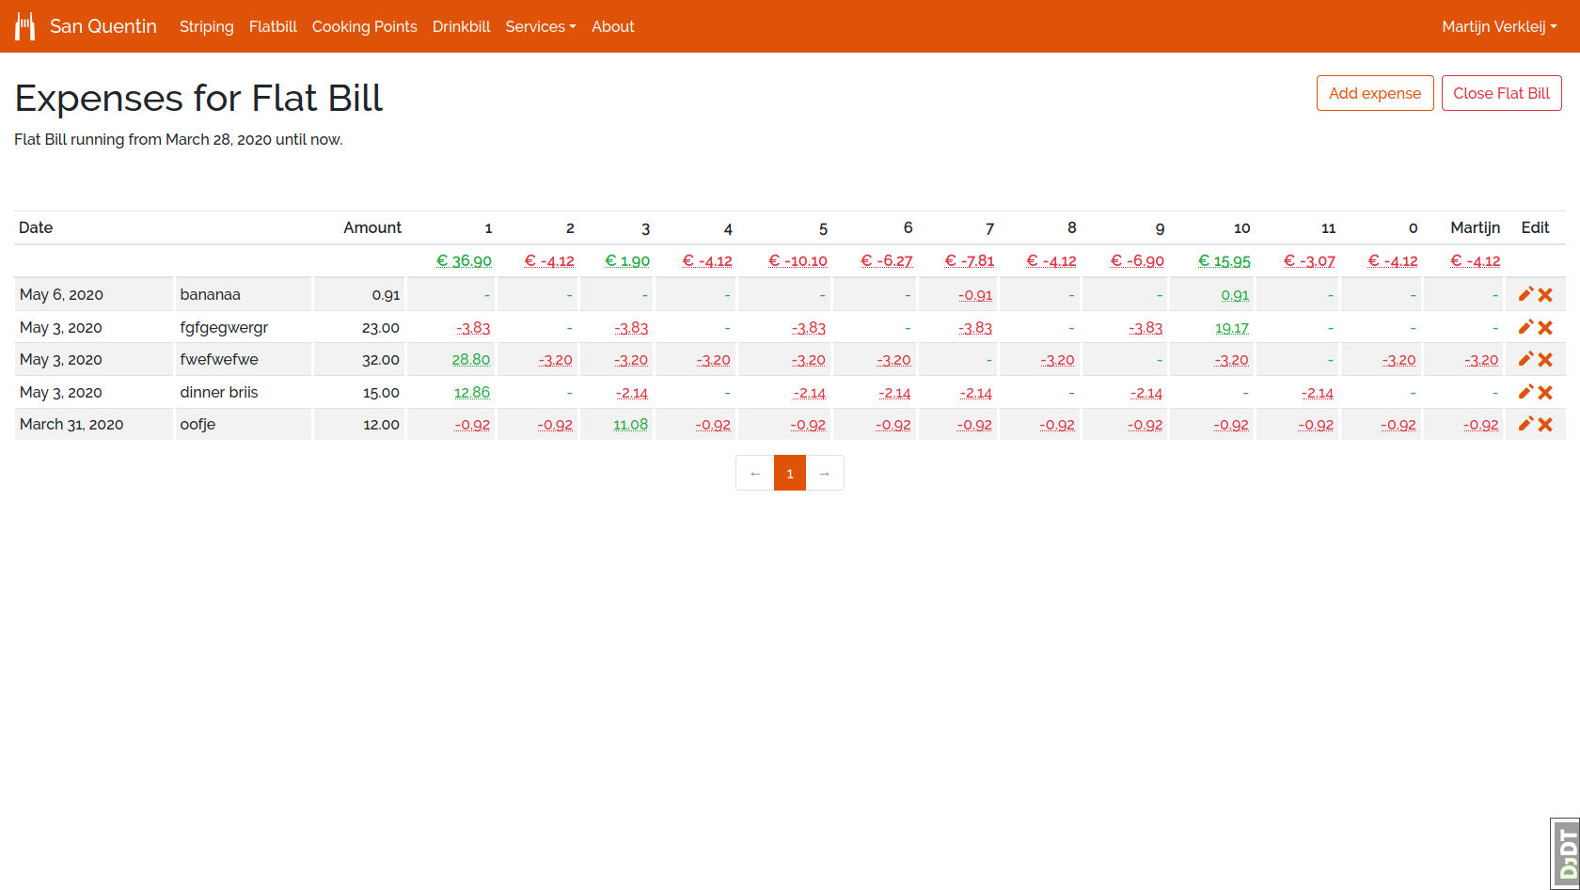Select page 1 in pagination
Viewport: 1580px width, 890px height.
[x=790, y=473]
